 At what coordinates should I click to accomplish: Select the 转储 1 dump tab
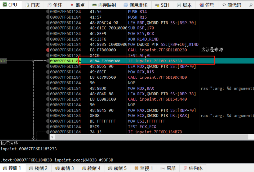(x=13, y=168)
